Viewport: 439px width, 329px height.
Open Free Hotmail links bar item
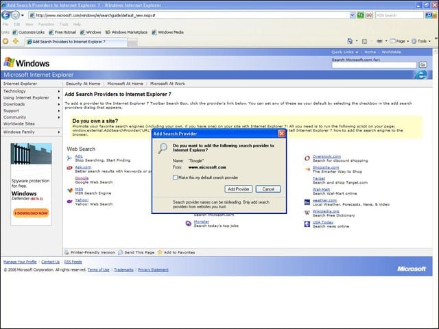[62, 32]
